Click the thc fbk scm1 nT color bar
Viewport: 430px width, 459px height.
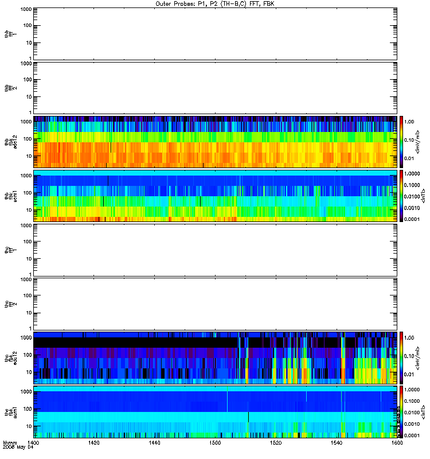[x=401, y=412]
